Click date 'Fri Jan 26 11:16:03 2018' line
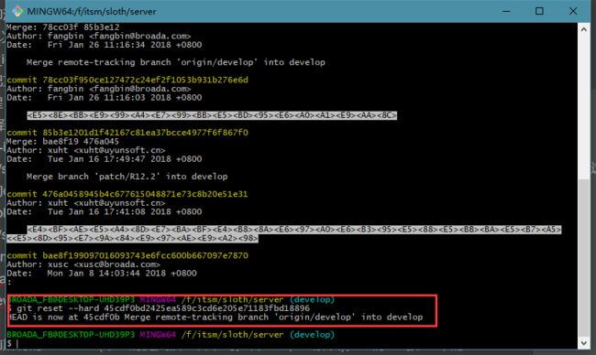596x355 pixels. 105,98
